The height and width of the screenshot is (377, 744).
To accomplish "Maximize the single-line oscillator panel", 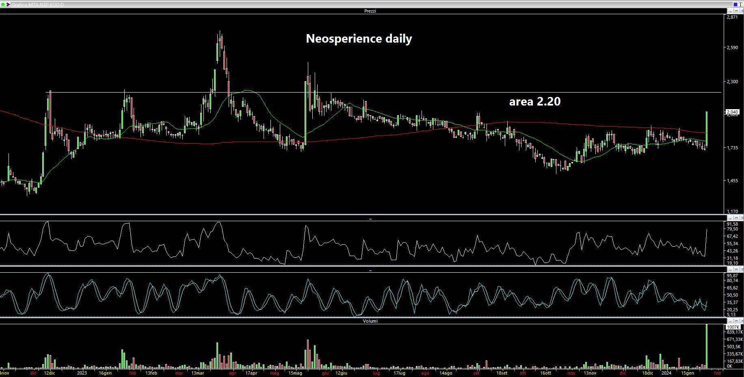I will click(x=736, y=218).
